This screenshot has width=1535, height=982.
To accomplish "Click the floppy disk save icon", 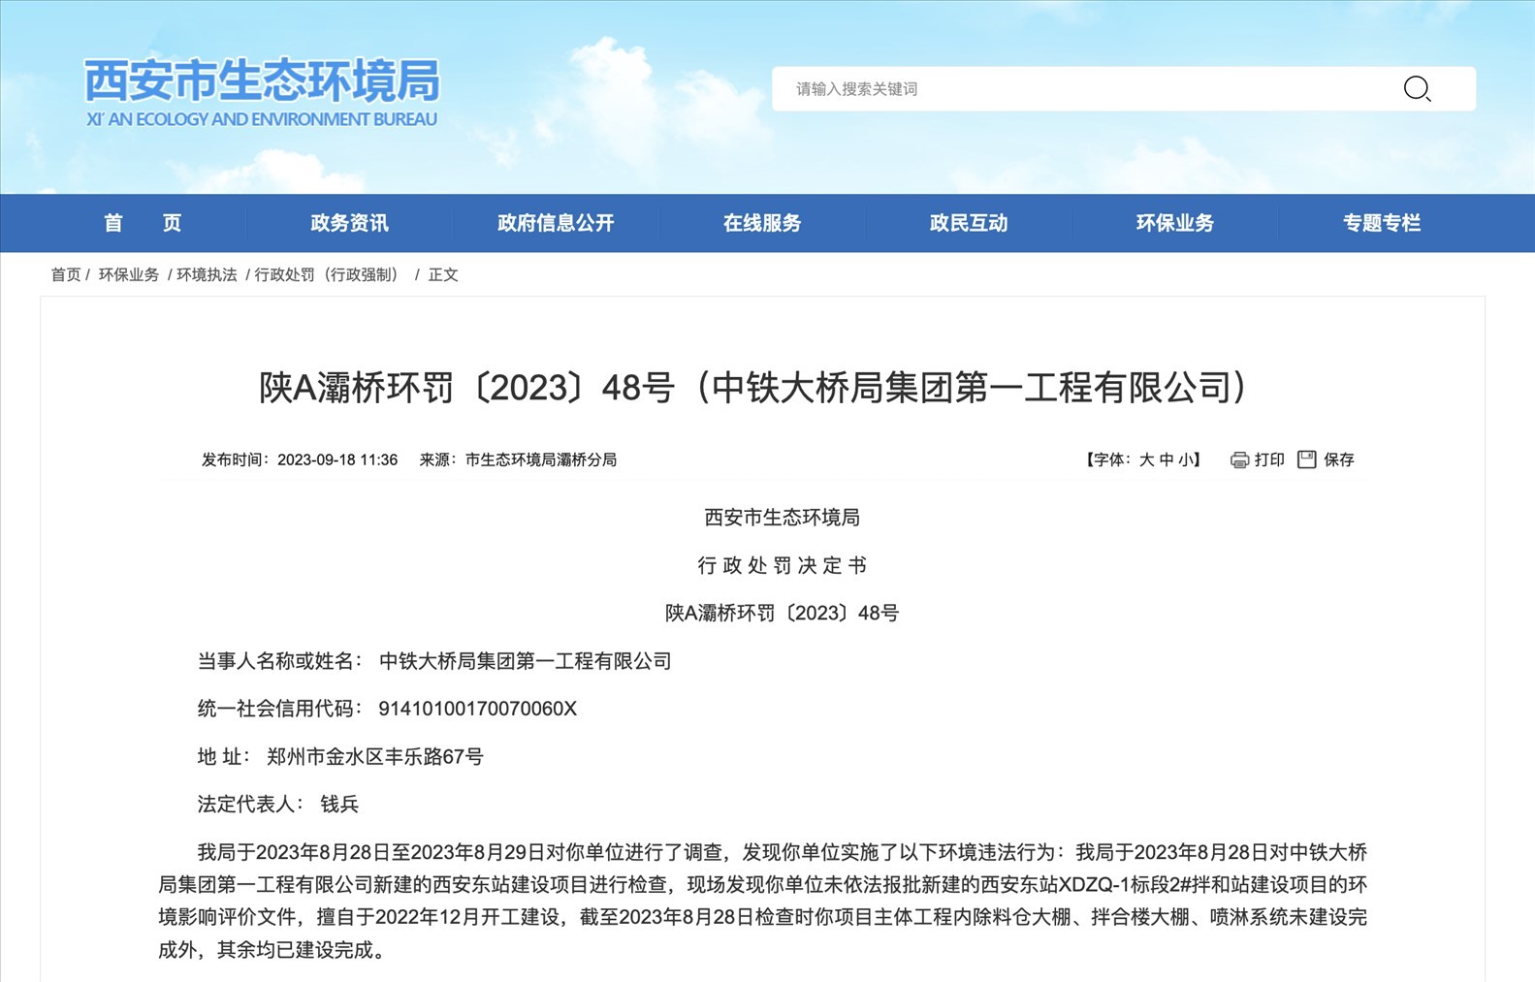I will click(x=1307, y=459).
